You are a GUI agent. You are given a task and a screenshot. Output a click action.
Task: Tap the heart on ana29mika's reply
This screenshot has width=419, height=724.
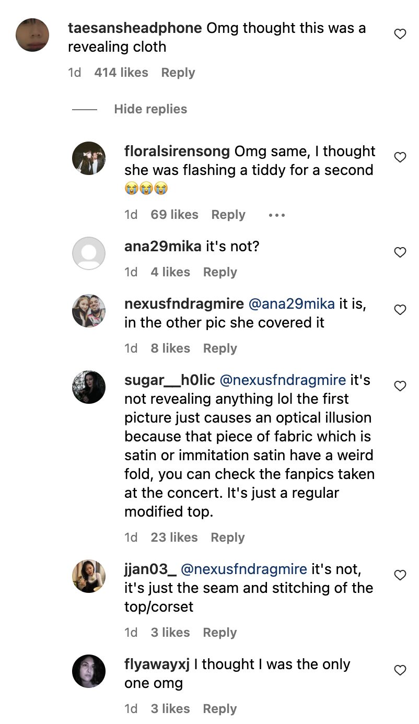click(x=400, y=252)
